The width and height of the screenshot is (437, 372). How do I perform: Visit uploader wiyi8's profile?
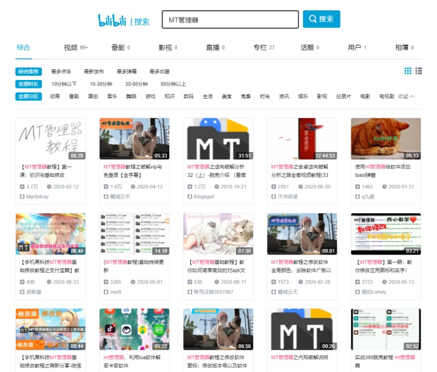[x=116, y=292]
